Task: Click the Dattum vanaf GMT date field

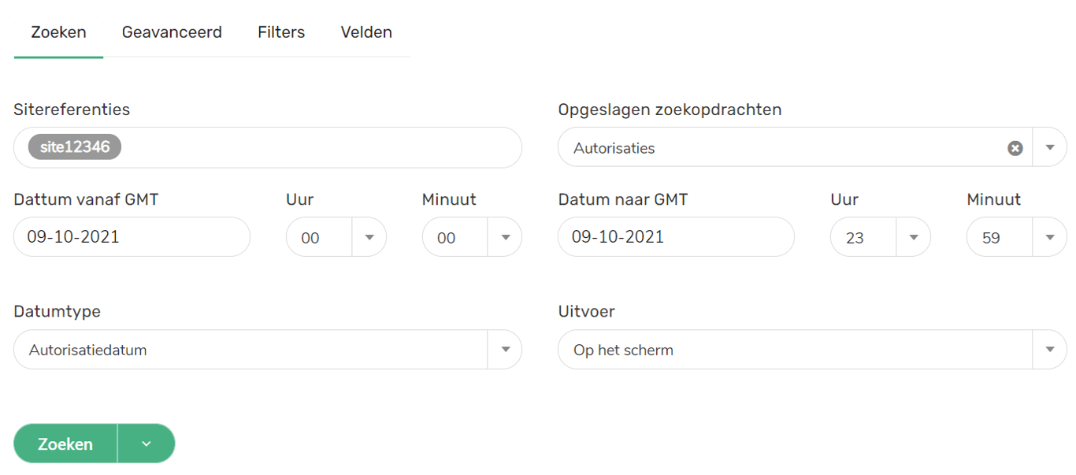Action: (132, 237)
